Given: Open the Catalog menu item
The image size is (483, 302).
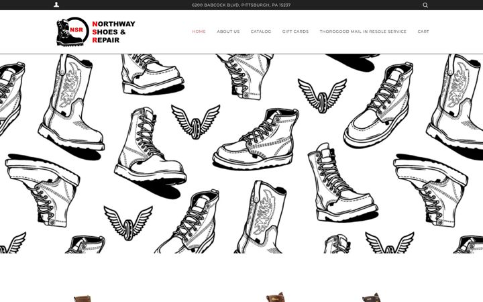Looking at the screenshot, I should tap(261, 32).
